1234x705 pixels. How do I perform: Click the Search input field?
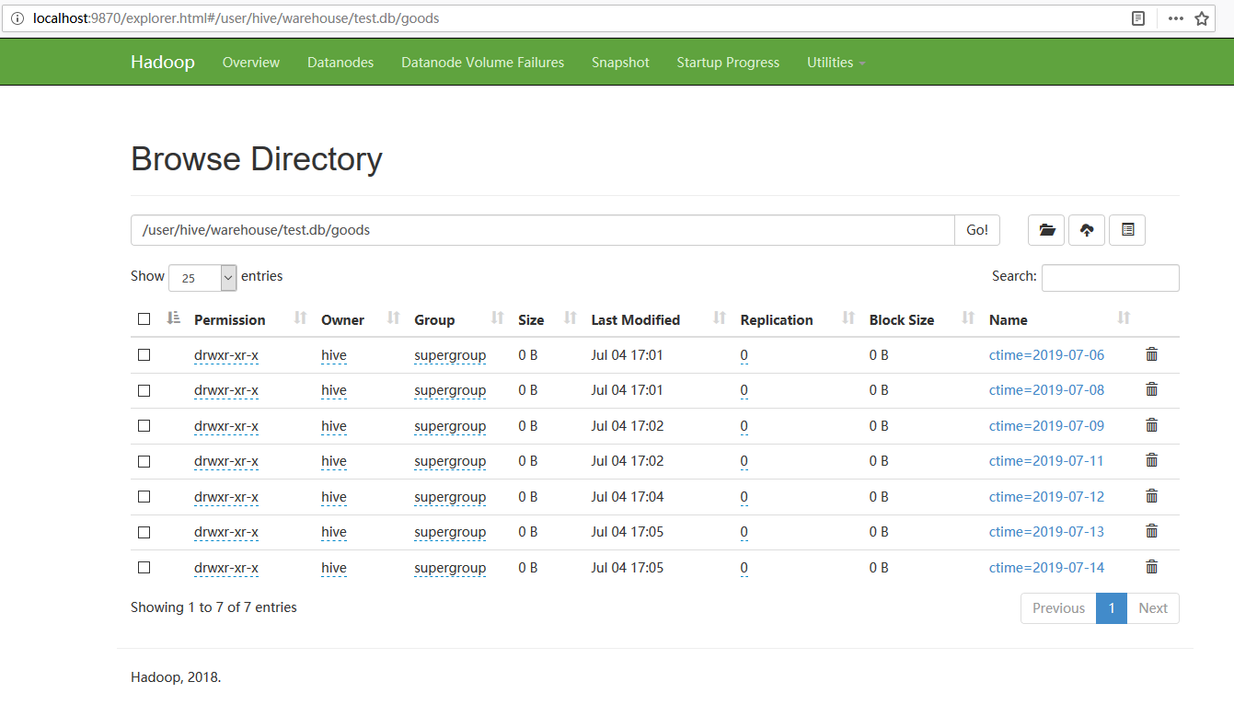(1110, 277)
